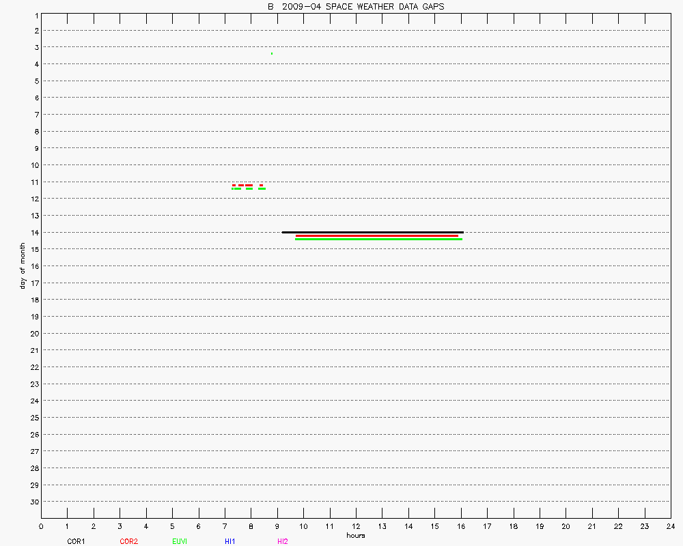Click the hour 0 tick label on x-axis

pos(41,526)
